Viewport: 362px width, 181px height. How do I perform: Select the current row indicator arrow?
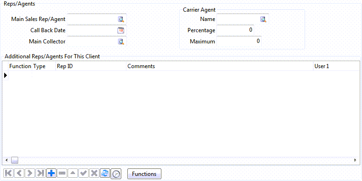click(x=6, y=75)
